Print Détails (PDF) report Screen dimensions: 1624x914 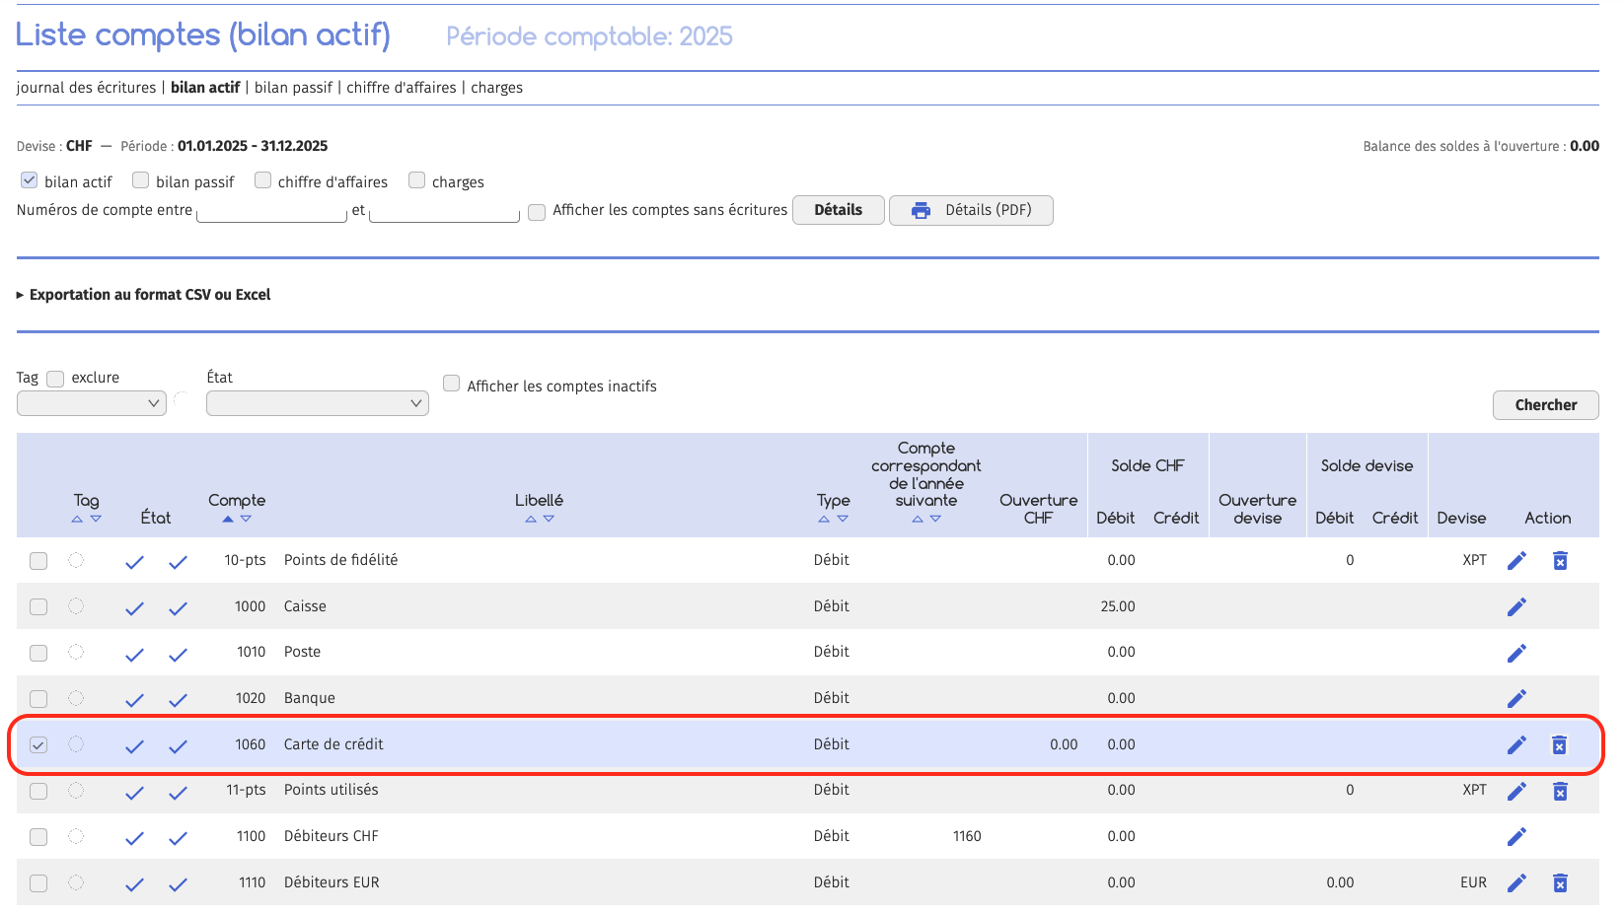pyautogui.click(x=971, y=210)
